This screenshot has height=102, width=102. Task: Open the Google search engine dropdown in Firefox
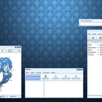click(x=11, y=51)
